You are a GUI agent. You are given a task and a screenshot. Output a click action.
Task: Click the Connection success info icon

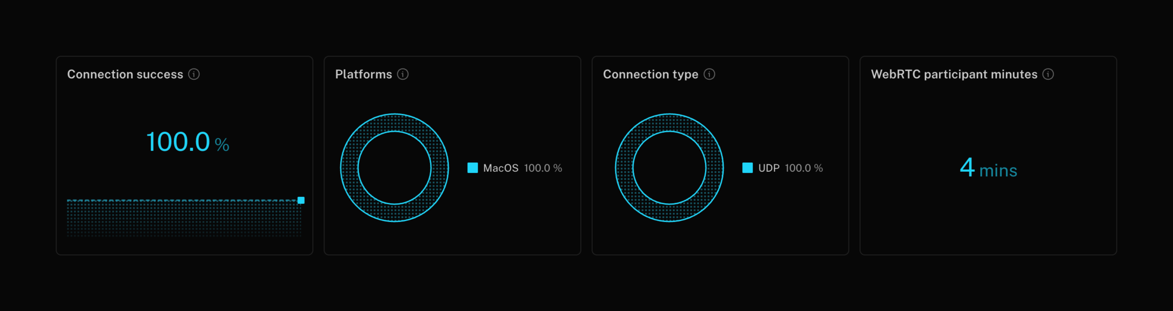point(194,74)
